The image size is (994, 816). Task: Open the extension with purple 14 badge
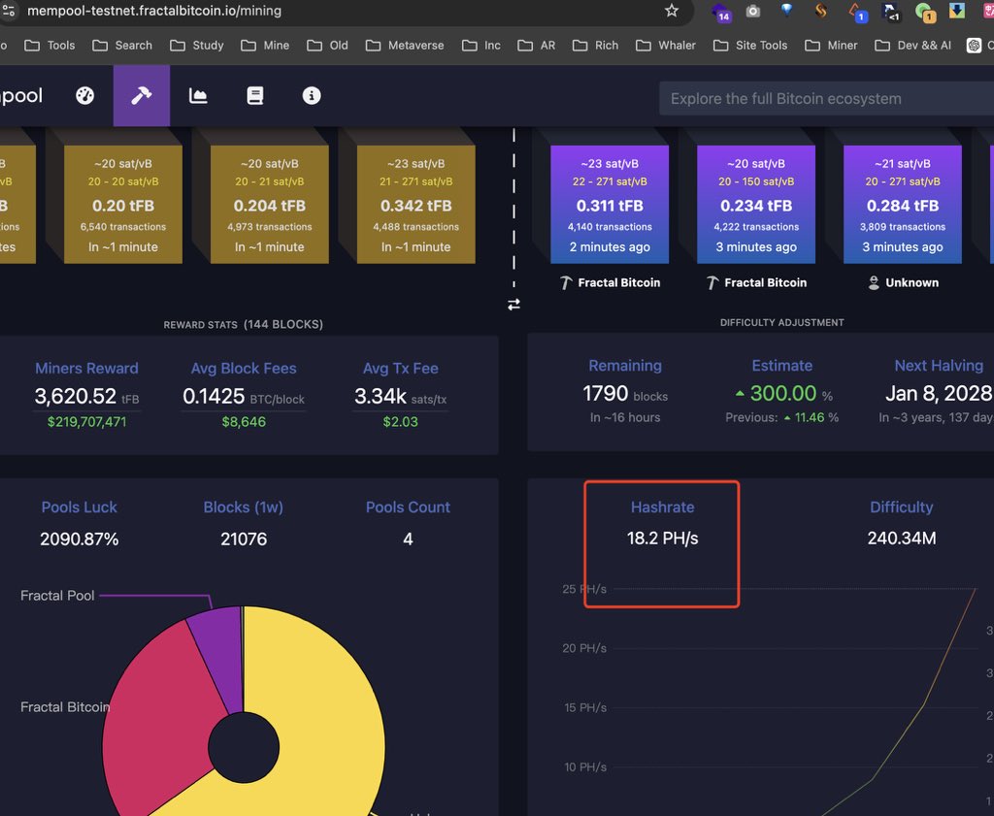(x=721, y=12)
